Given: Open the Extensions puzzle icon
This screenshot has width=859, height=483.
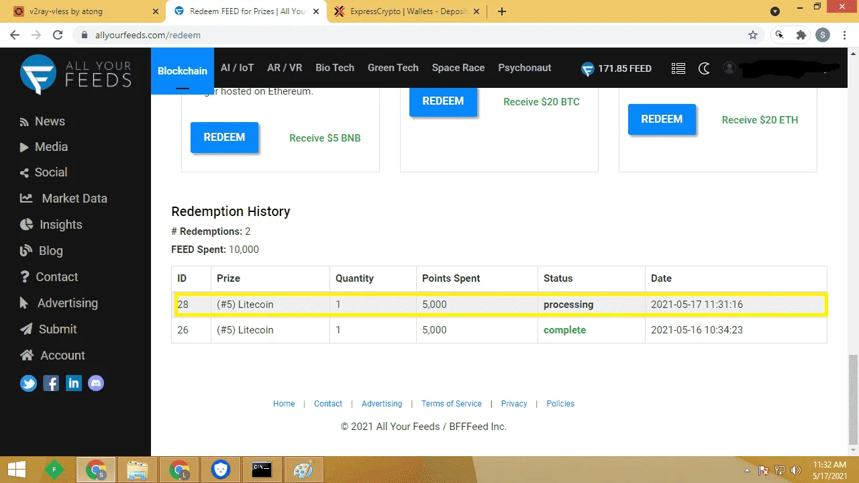Looking at the screenshot, I should click(x=801, y=35).
